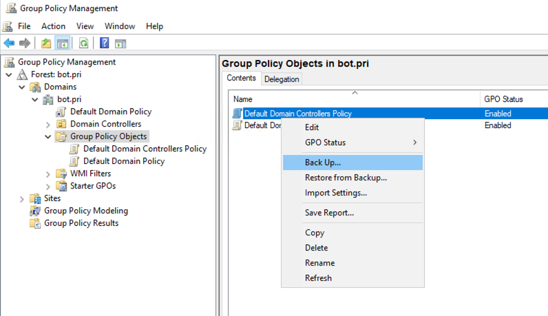The image size is (548, 316).
Task: Click the Forest: bot.pri triangle icon
Action: 22,74
